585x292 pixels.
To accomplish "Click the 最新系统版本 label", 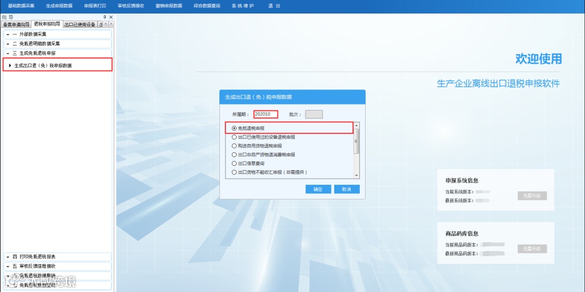I will click(x=459, y=200).
